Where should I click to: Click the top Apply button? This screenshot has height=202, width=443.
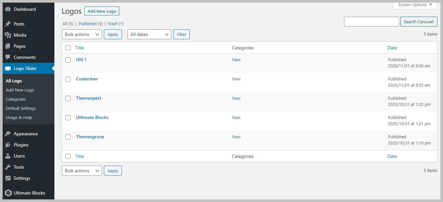pyautogui.click(x=113, y=34)
